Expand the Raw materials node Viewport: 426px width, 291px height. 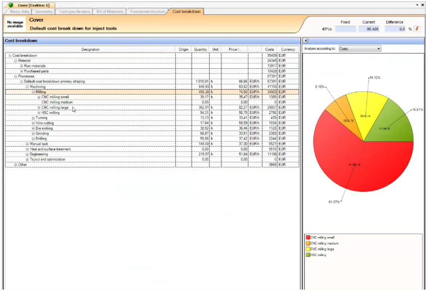click(21, 65)
